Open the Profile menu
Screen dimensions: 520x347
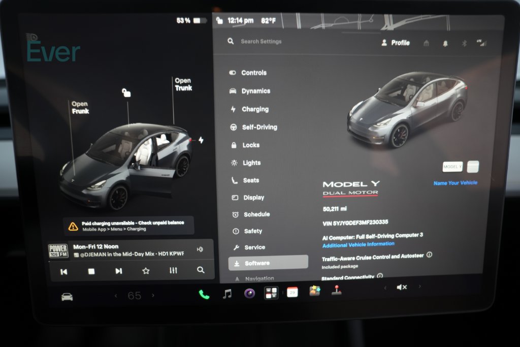(x=395, y=43)
